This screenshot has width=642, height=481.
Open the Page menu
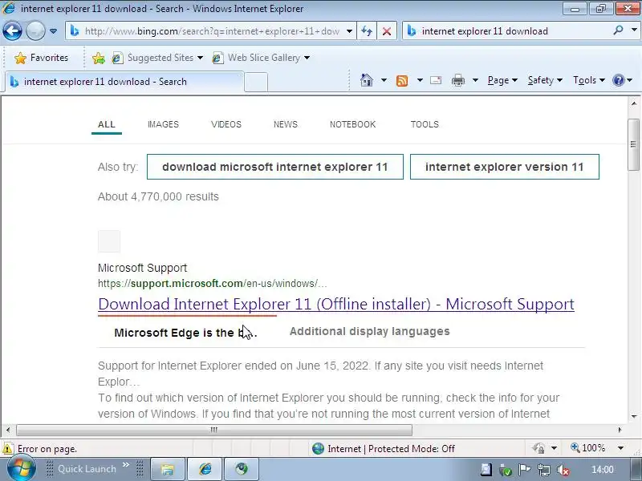click(502, 80)
